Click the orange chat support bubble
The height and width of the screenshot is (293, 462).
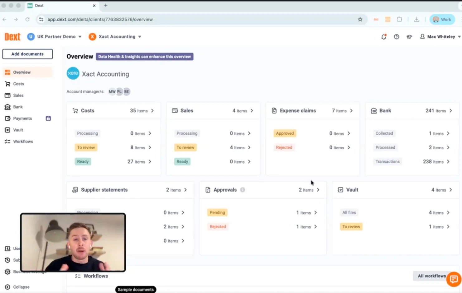click(454, 279)
